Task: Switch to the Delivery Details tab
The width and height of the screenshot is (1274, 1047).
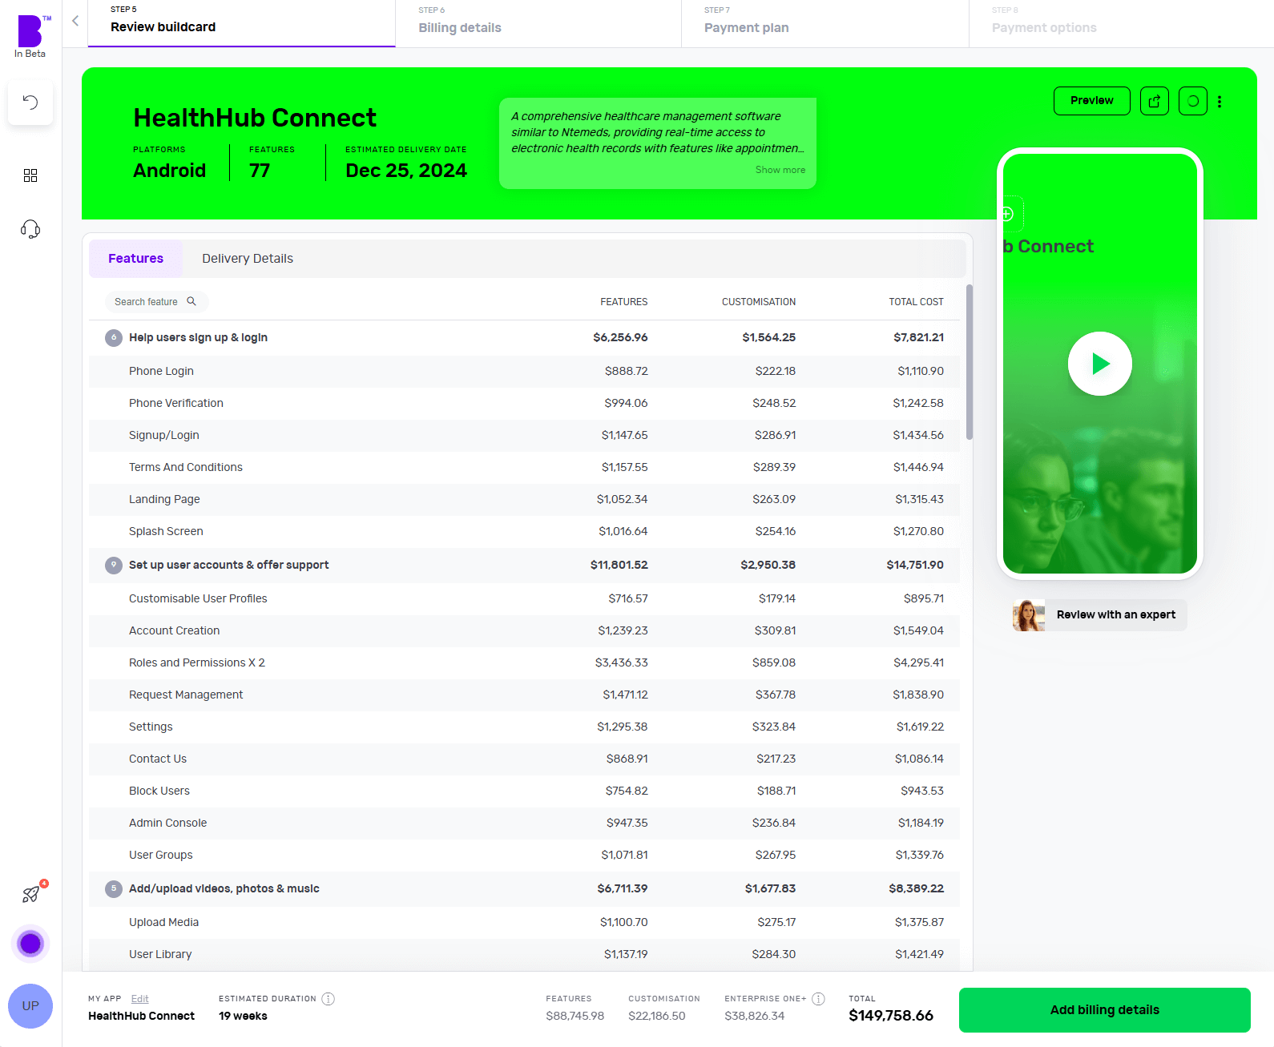Action: click(248, 259)
